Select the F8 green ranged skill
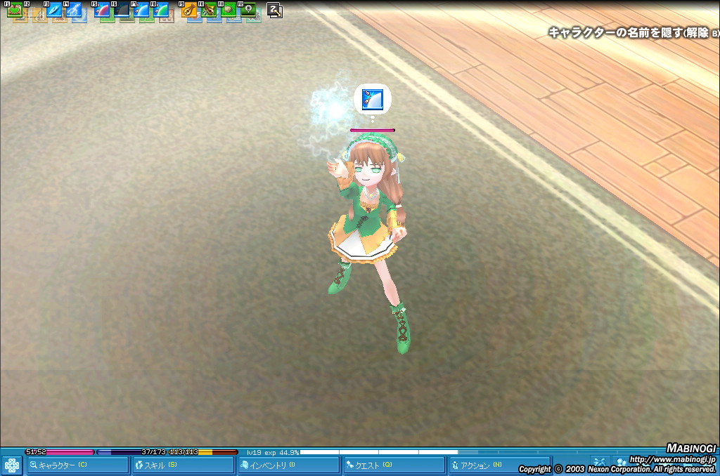720x476 pixels. coord(161,9)
